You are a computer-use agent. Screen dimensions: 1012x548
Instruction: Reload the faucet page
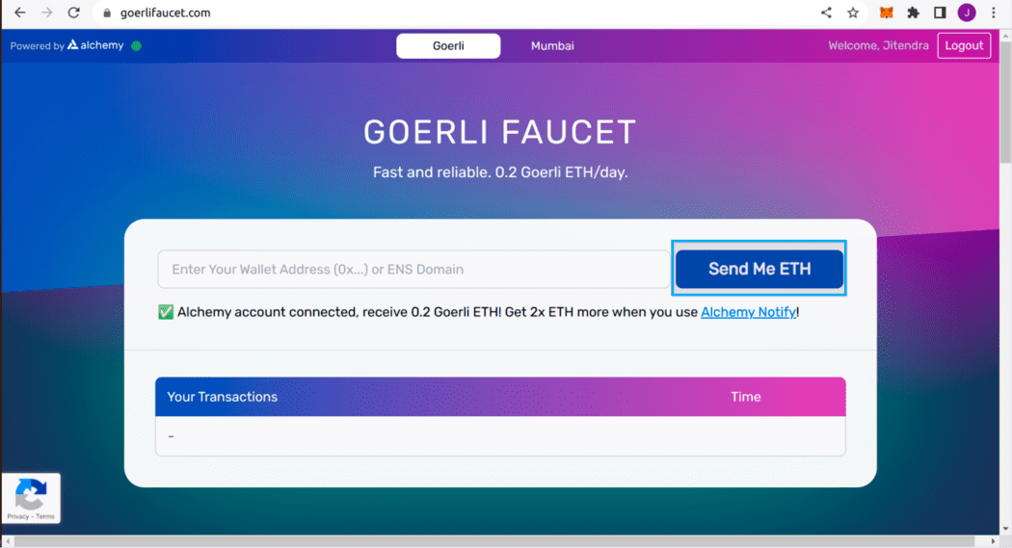pyautogui.click(x=73, y=13)
